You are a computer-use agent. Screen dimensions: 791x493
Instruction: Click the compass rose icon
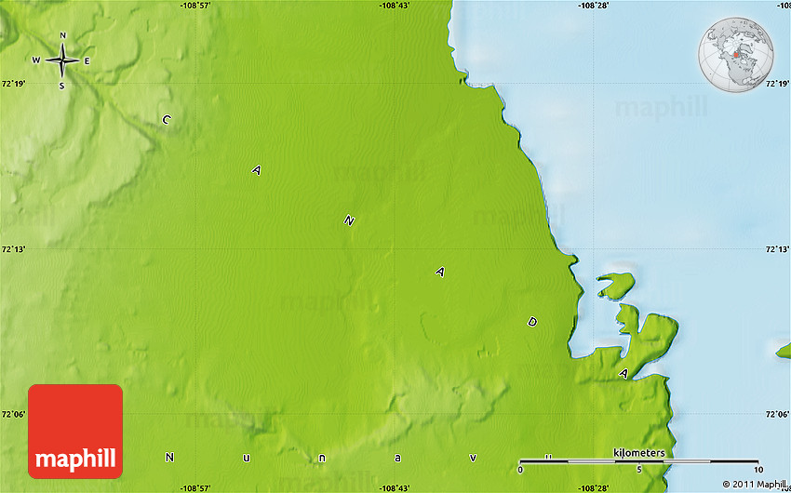click(x=62, y=61)
